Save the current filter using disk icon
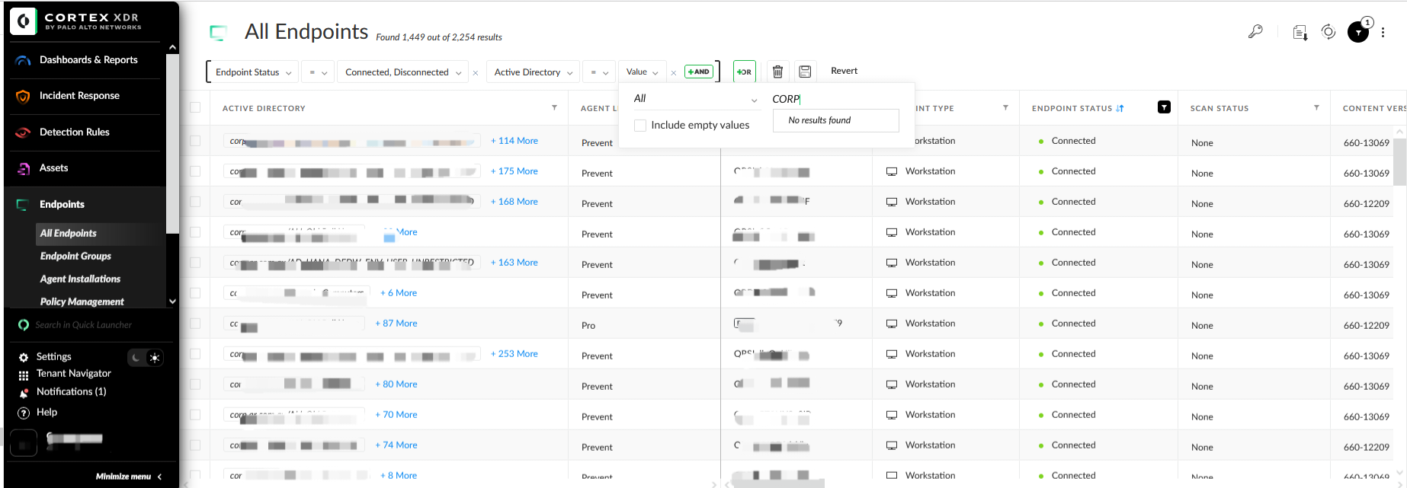1407x488 pixels. tap(805, 72)
